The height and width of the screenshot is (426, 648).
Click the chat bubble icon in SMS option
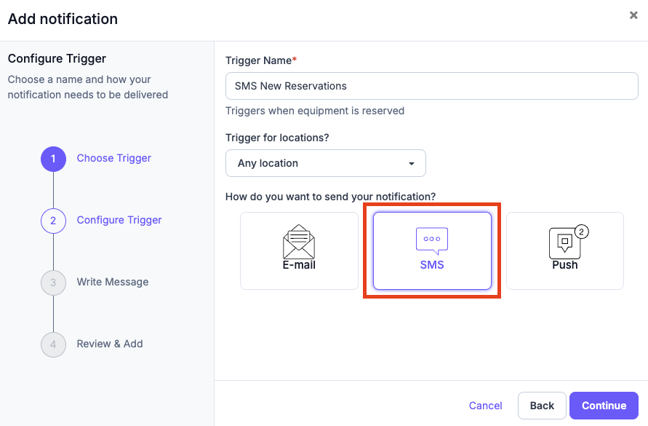point(431,238)
